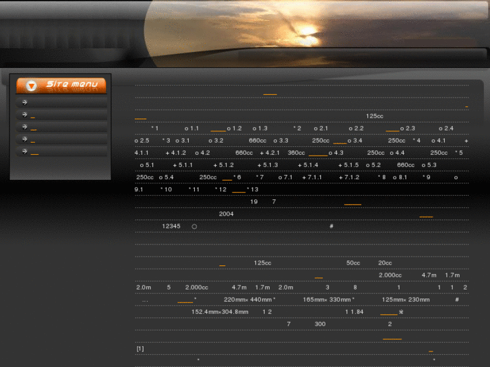Open contents entry "o 8.1"

(x=400, y=177)
